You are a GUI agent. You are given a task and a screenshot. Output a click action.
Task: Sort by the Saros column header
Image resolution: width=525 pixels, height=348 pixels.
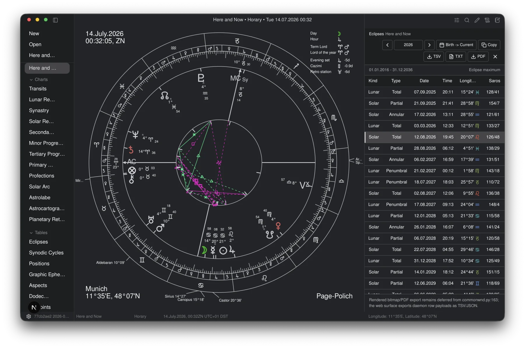(494, 81)
